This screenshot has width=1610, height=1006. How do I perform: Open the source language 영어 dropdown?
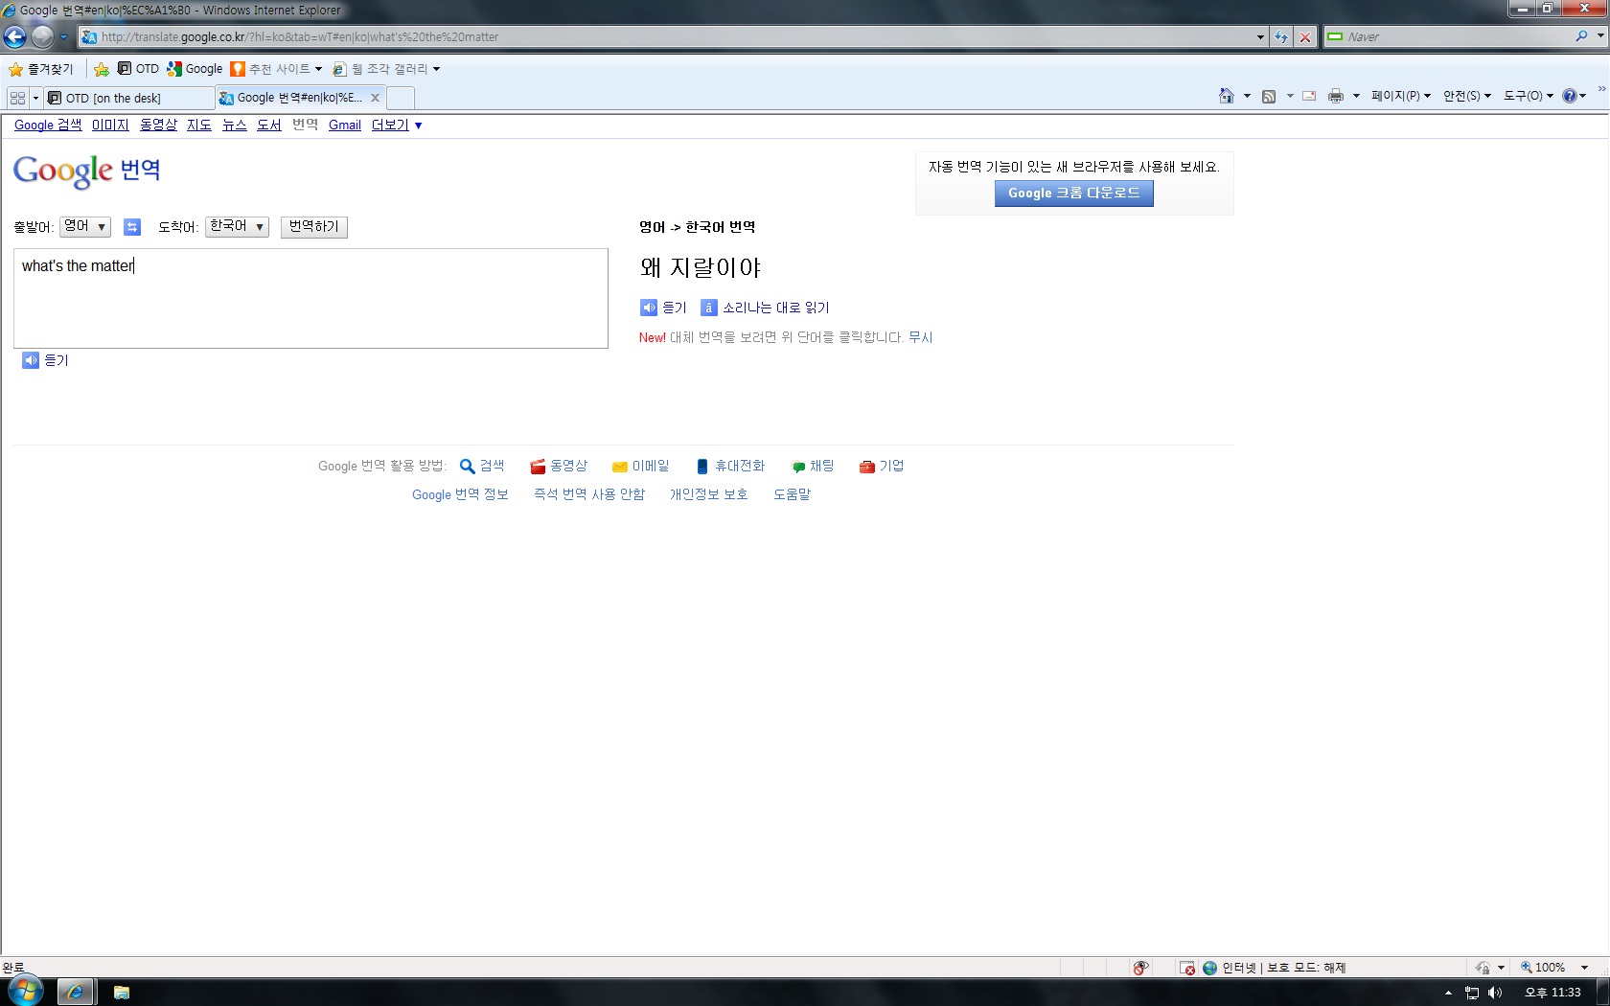(85, 226)
